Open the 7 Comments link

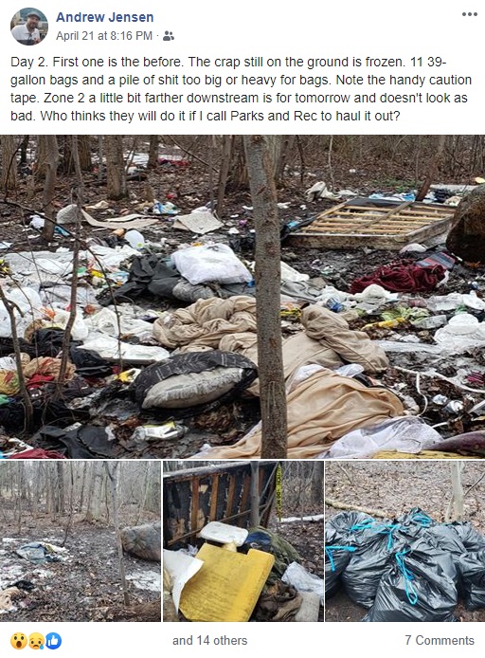click(440, 641)
